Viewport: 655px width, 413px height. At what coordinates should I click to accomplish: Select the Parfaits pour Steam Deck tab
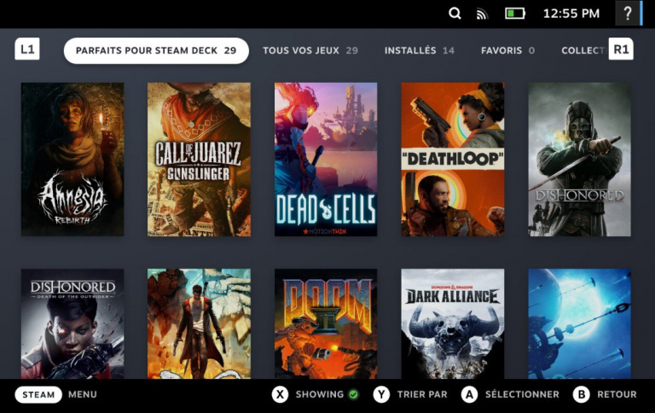tap(156, 50)
